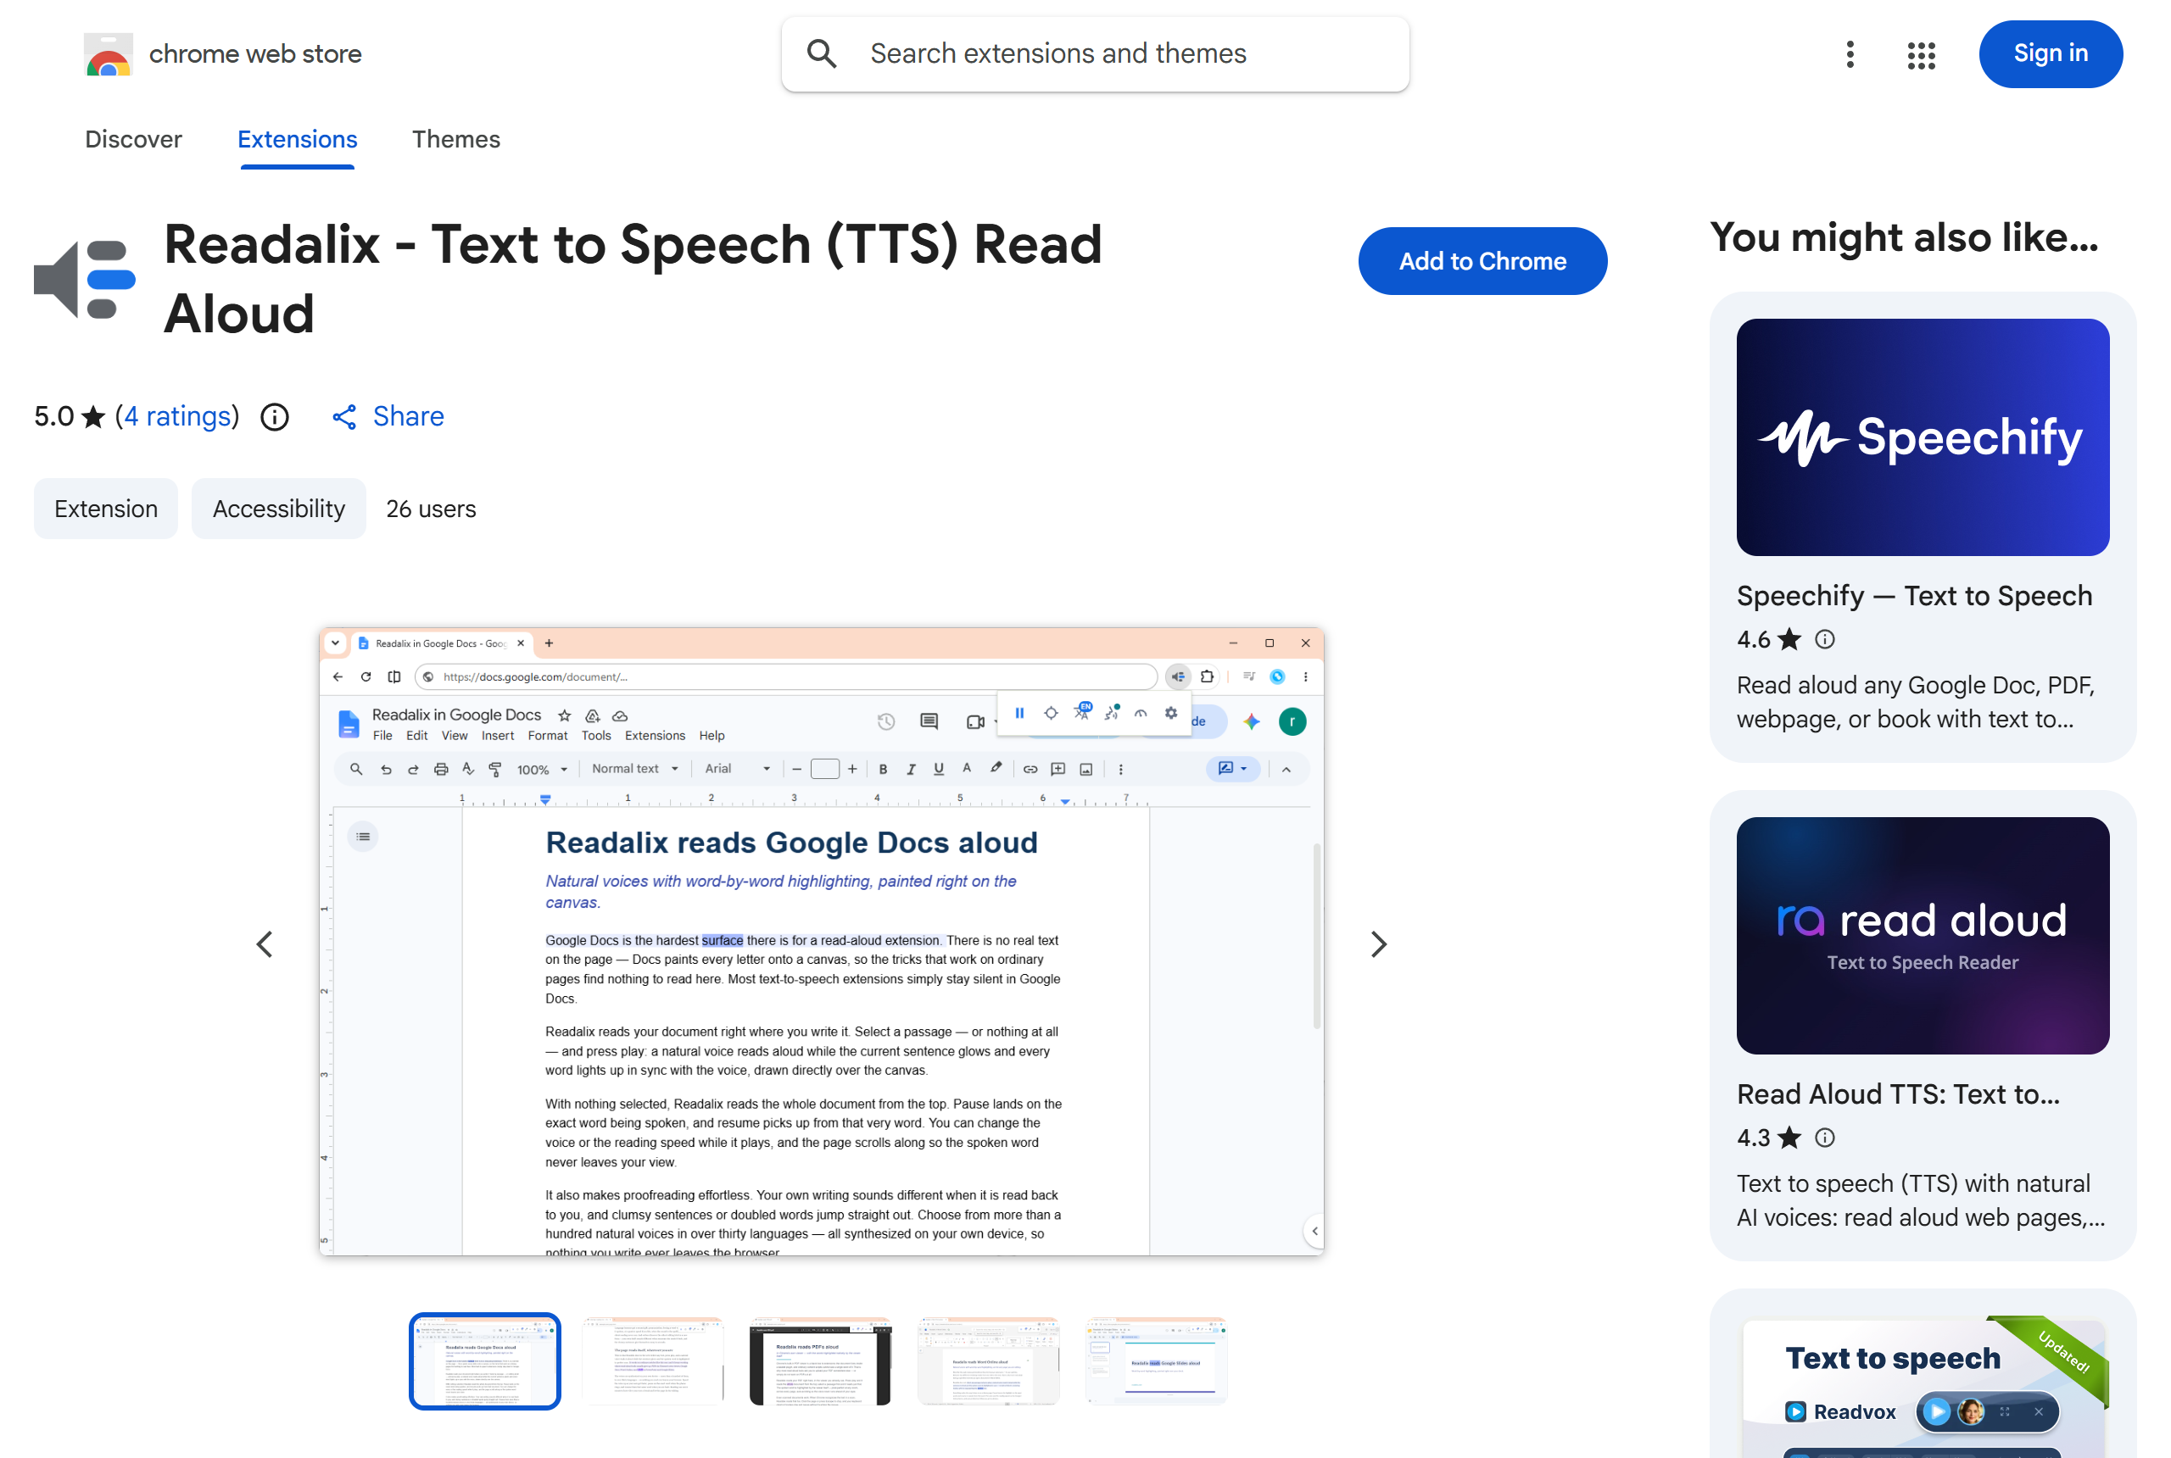Select the dark PDF screenshot thumbnail
2171x1458 pixels.
[819, 1361]
